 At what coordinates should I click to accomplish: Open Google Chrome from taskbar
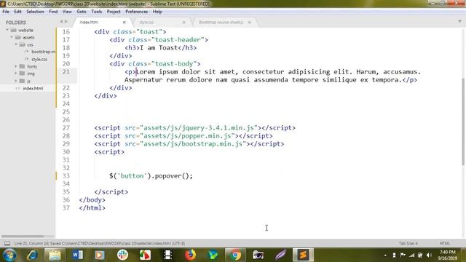pos(235,255)
